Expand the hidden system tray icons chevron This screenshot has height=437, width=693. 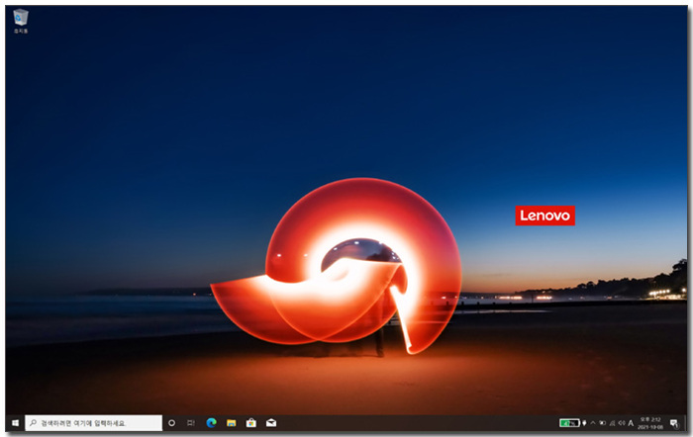(x=593, y=422)
